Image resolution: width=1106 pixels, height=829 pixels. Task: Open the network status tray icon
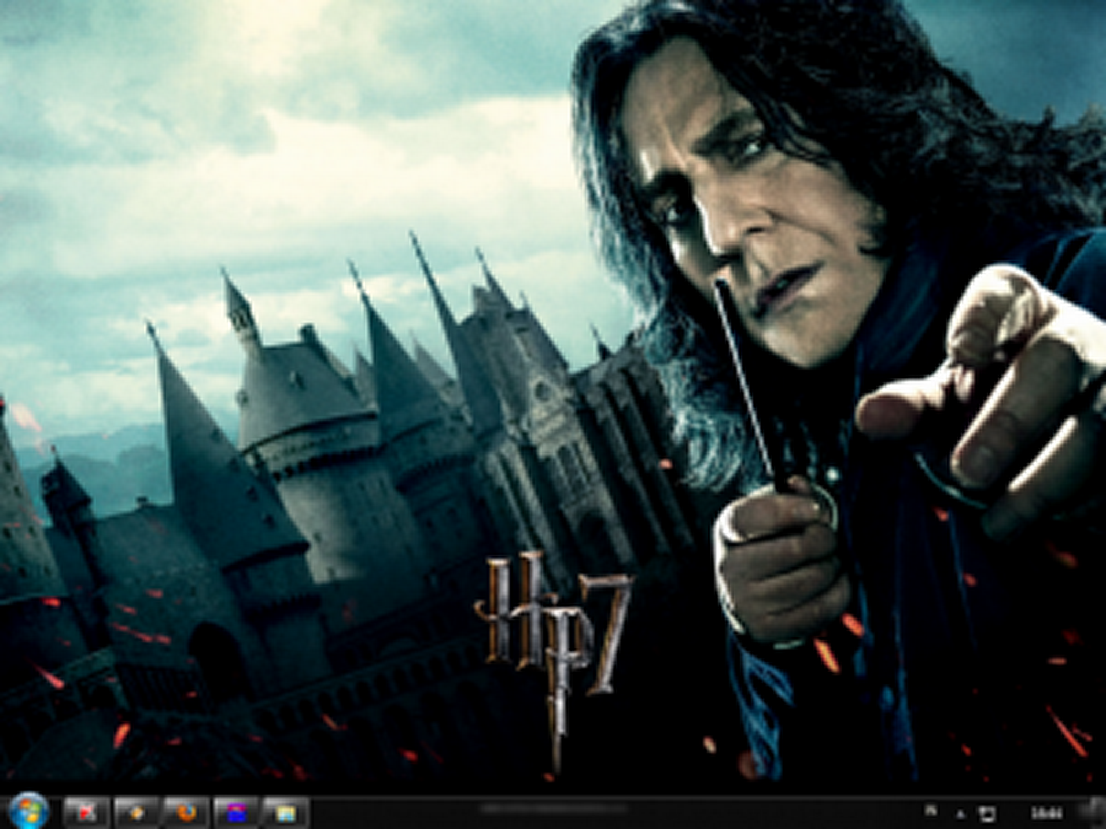pos(987,813)
